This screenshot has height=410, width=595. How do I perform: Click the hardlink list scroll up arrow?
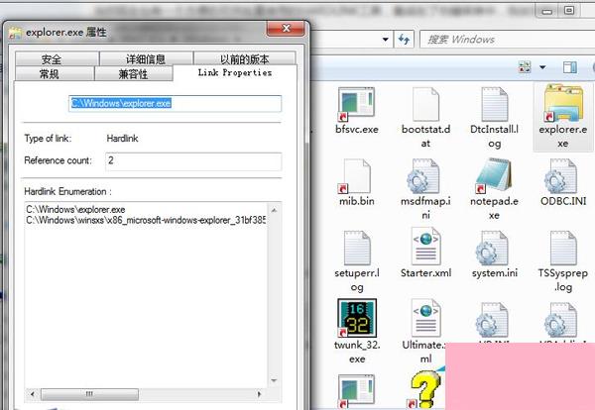tap(274, 210)
